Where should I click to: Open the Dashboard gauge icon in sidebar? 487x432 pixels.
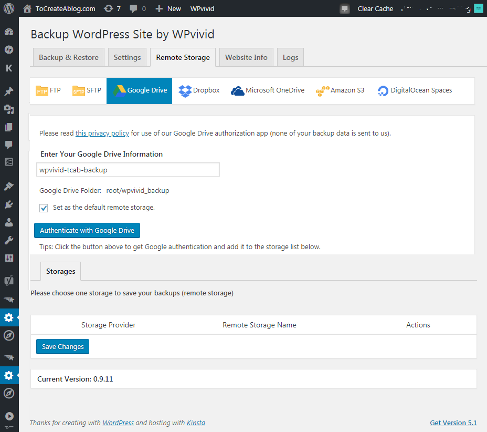9,32
